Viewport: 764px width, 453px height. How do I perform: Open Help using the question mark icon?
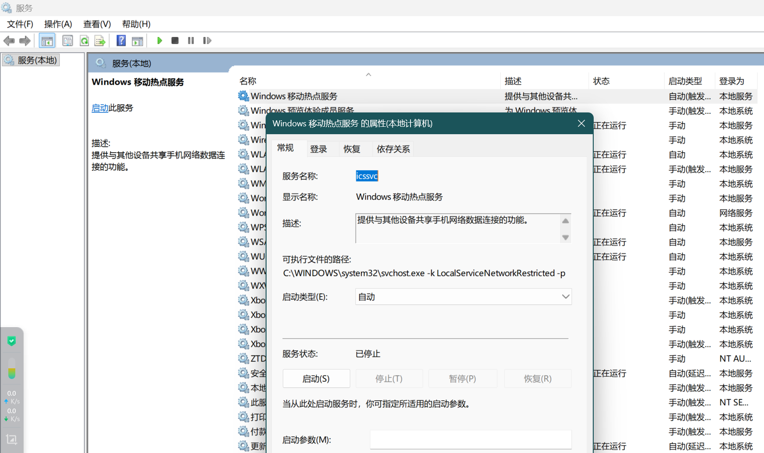[x=121, y=41]
